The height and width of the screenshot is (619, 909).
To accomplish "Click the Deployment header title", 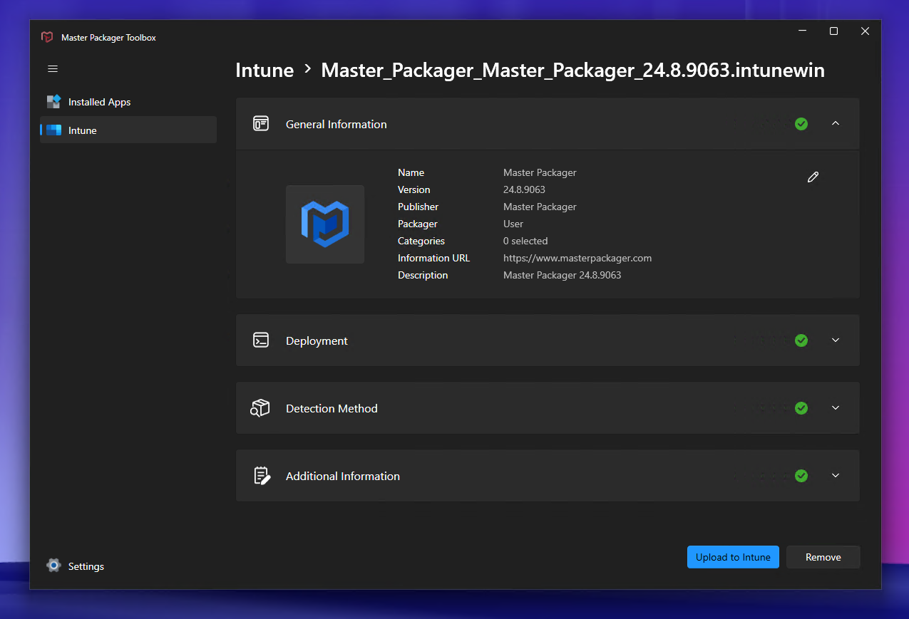I will pyautogui.click(x=317, y=340).
